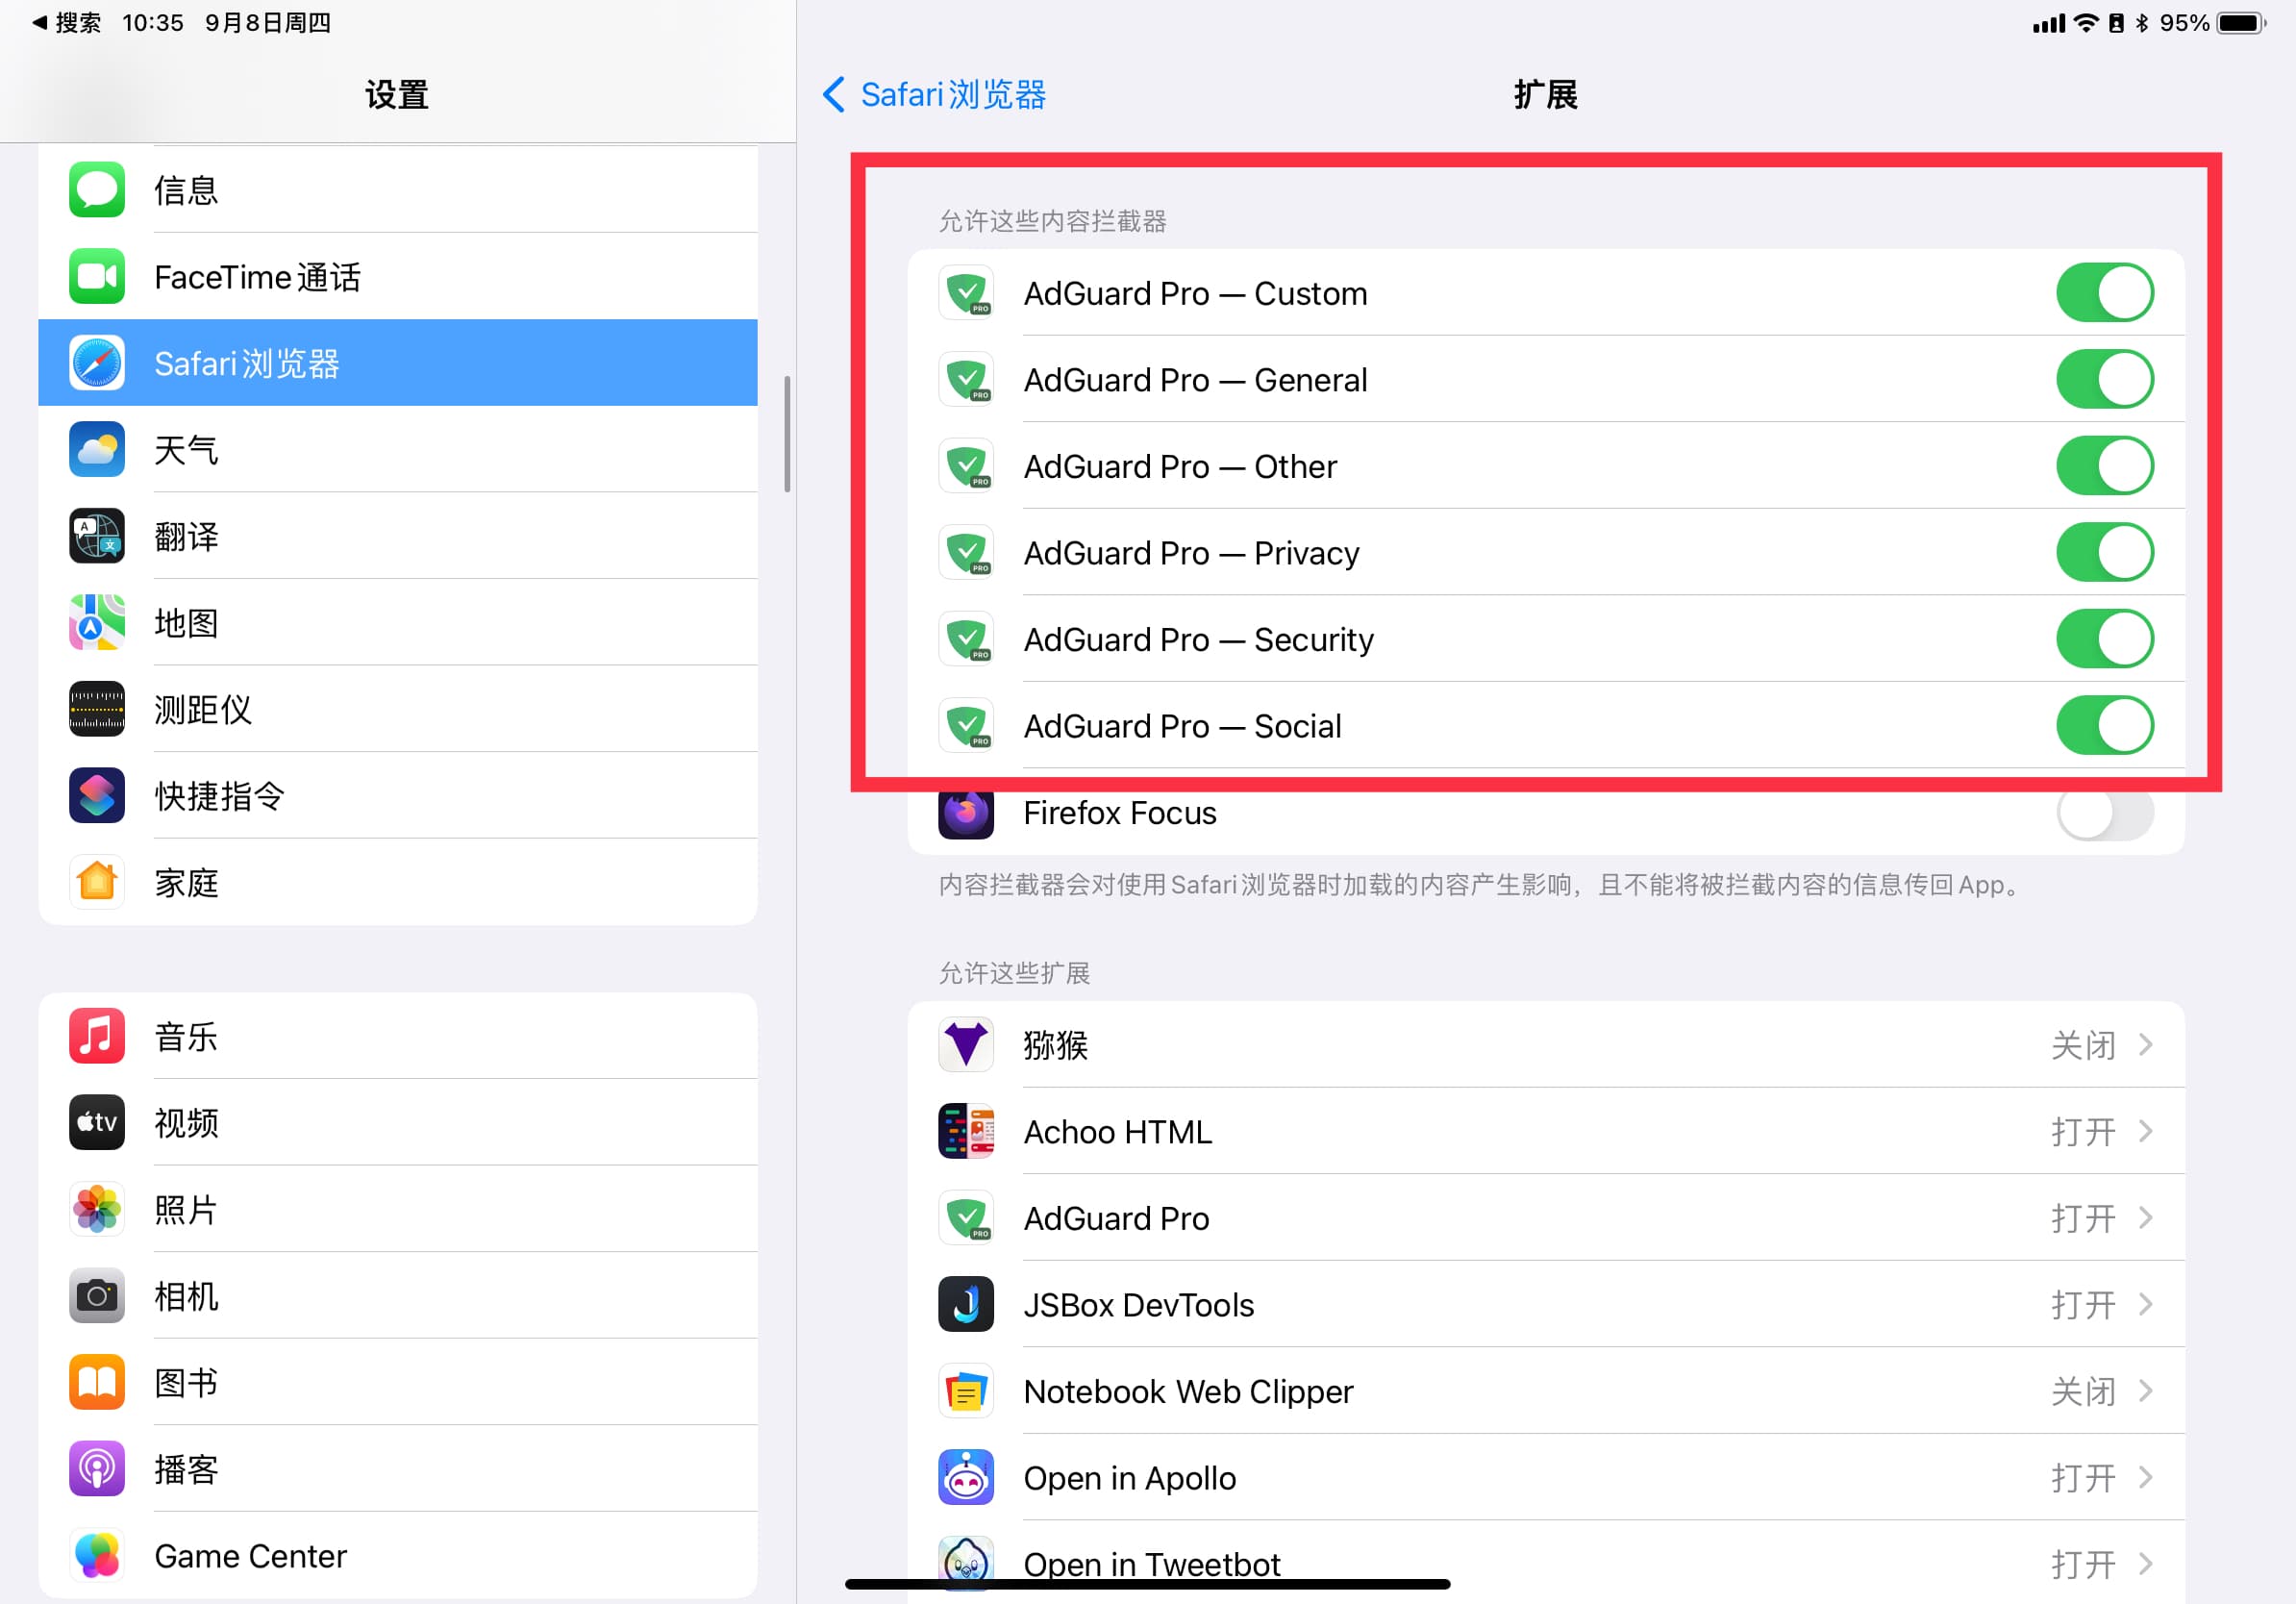Viewport: 2296px width, 1604px height.
Task: Select Game Center in the sidebar
Action: pyautogui.click(x=398, y=1555)
